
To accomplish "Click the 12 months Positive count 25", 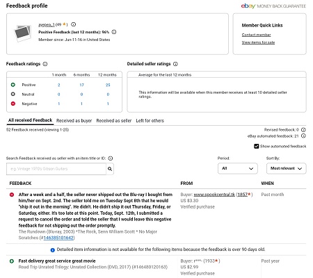I will pos(108,85).
